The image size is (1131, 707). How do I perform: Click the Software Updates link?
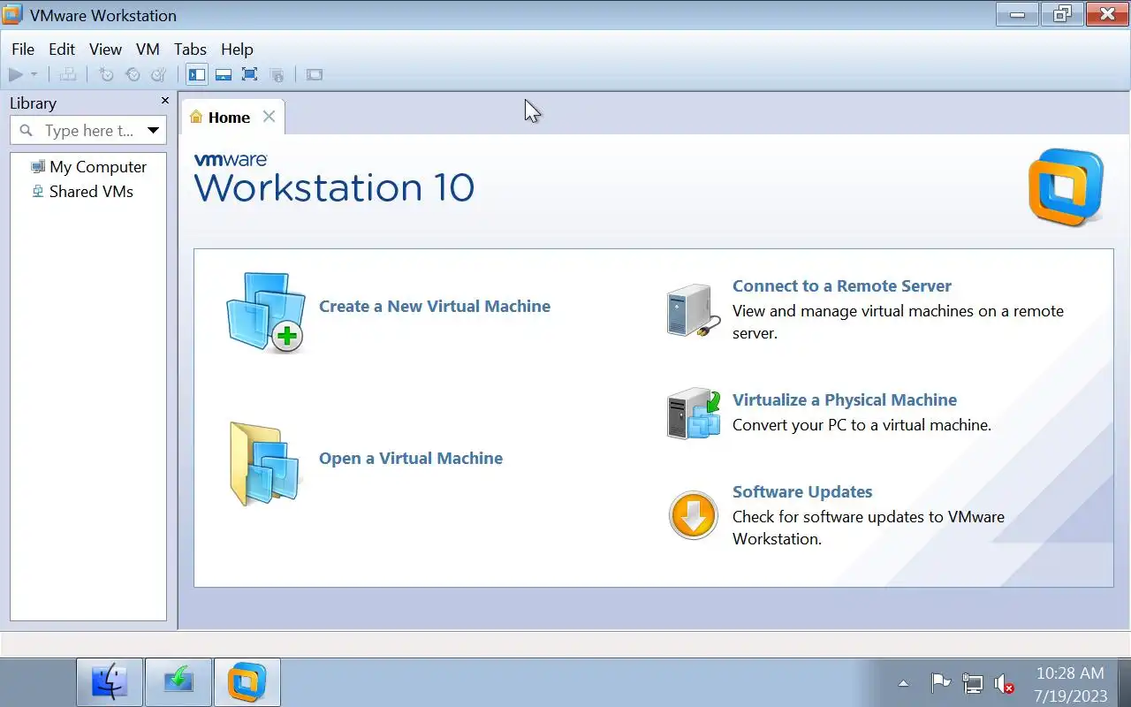802,492
